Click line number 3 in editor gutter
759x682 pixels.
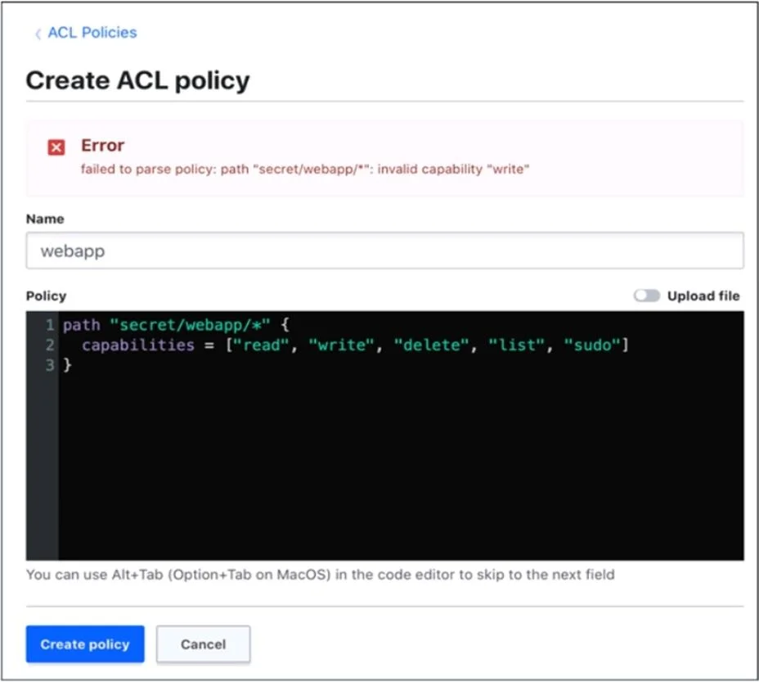[x=49, y=364]
